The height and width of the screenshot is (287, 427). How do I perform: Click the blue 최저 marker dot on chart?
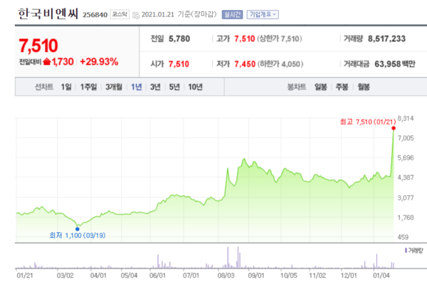pos(78,229)
